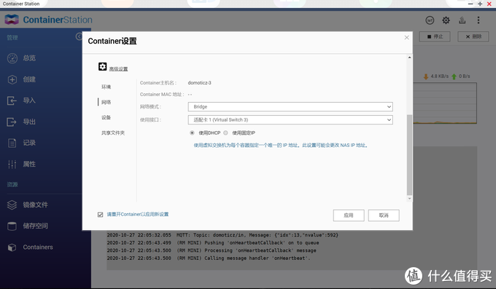
Task: Click the 属性 sliders icon
Action: pos(12,164)
